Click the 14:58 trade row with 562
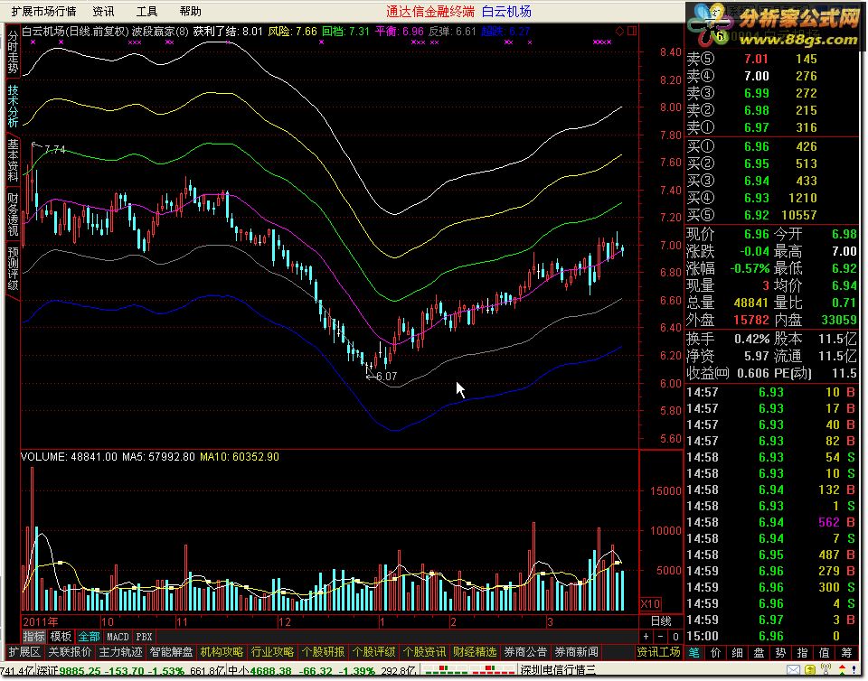The image size is (868, 681). (x=771, y=522)
